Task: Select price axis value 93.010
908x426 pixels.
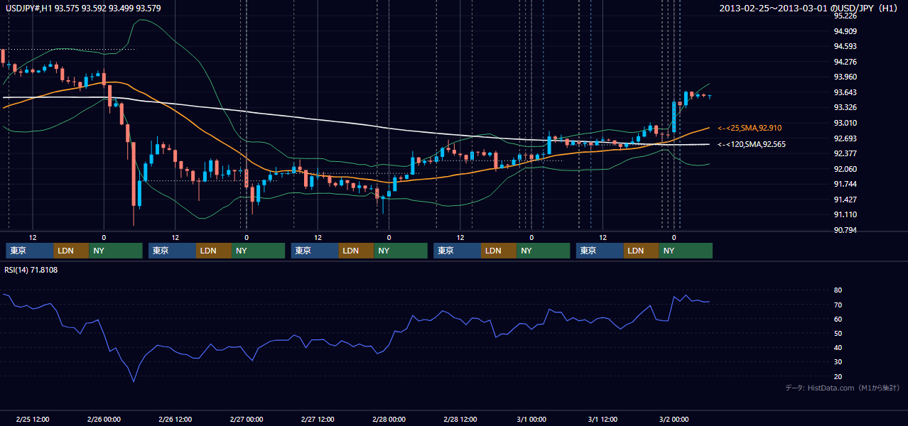Action: click(845, 123)
